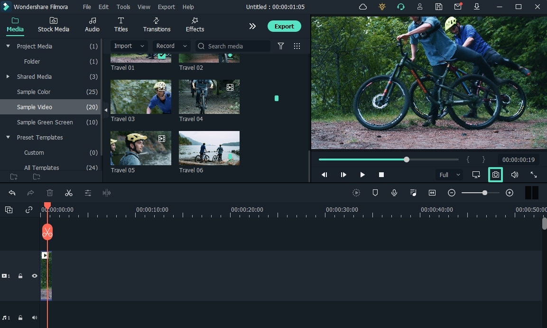Click the green Export button
This screenshot has height=328, width=547.
[x=284, y=26]
